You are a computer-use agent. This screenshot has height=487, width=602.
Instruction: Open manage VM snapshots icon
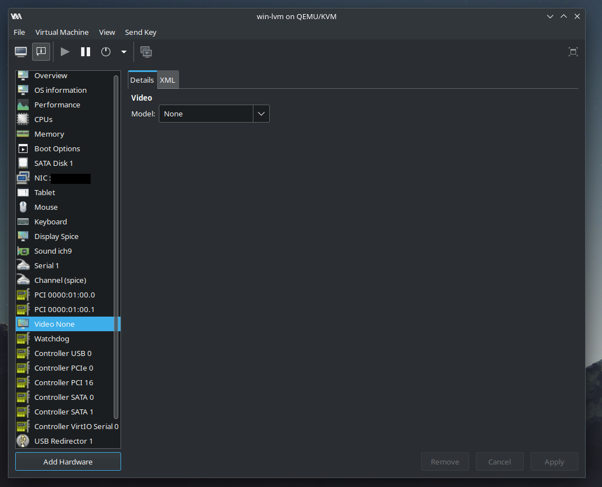point(146,52)
